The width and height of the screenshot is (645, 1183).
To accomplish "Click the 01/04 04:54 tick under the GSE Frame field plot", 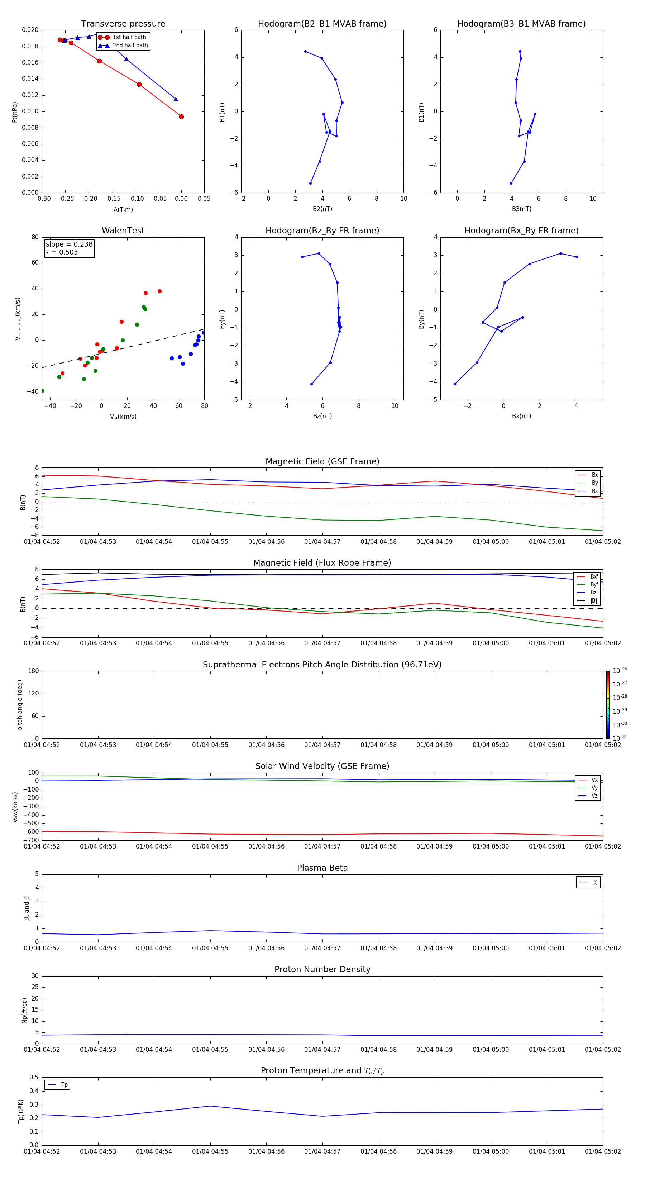I will click(154, 542).
